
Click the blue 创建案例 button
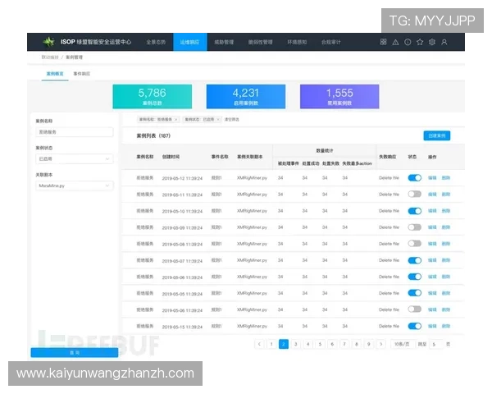(436, 135)
